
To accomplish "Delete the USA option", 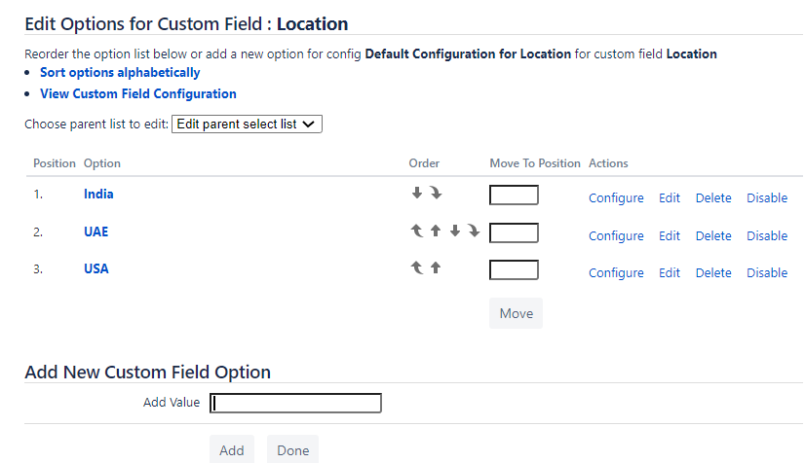I will pos(713,273).
